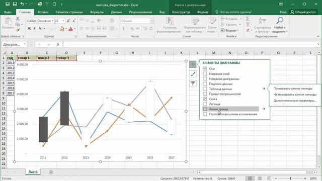Viewport: 322px width, 181px height.
Task: Open Дополнительные параметры... option
Action: (x=295, y=101)
